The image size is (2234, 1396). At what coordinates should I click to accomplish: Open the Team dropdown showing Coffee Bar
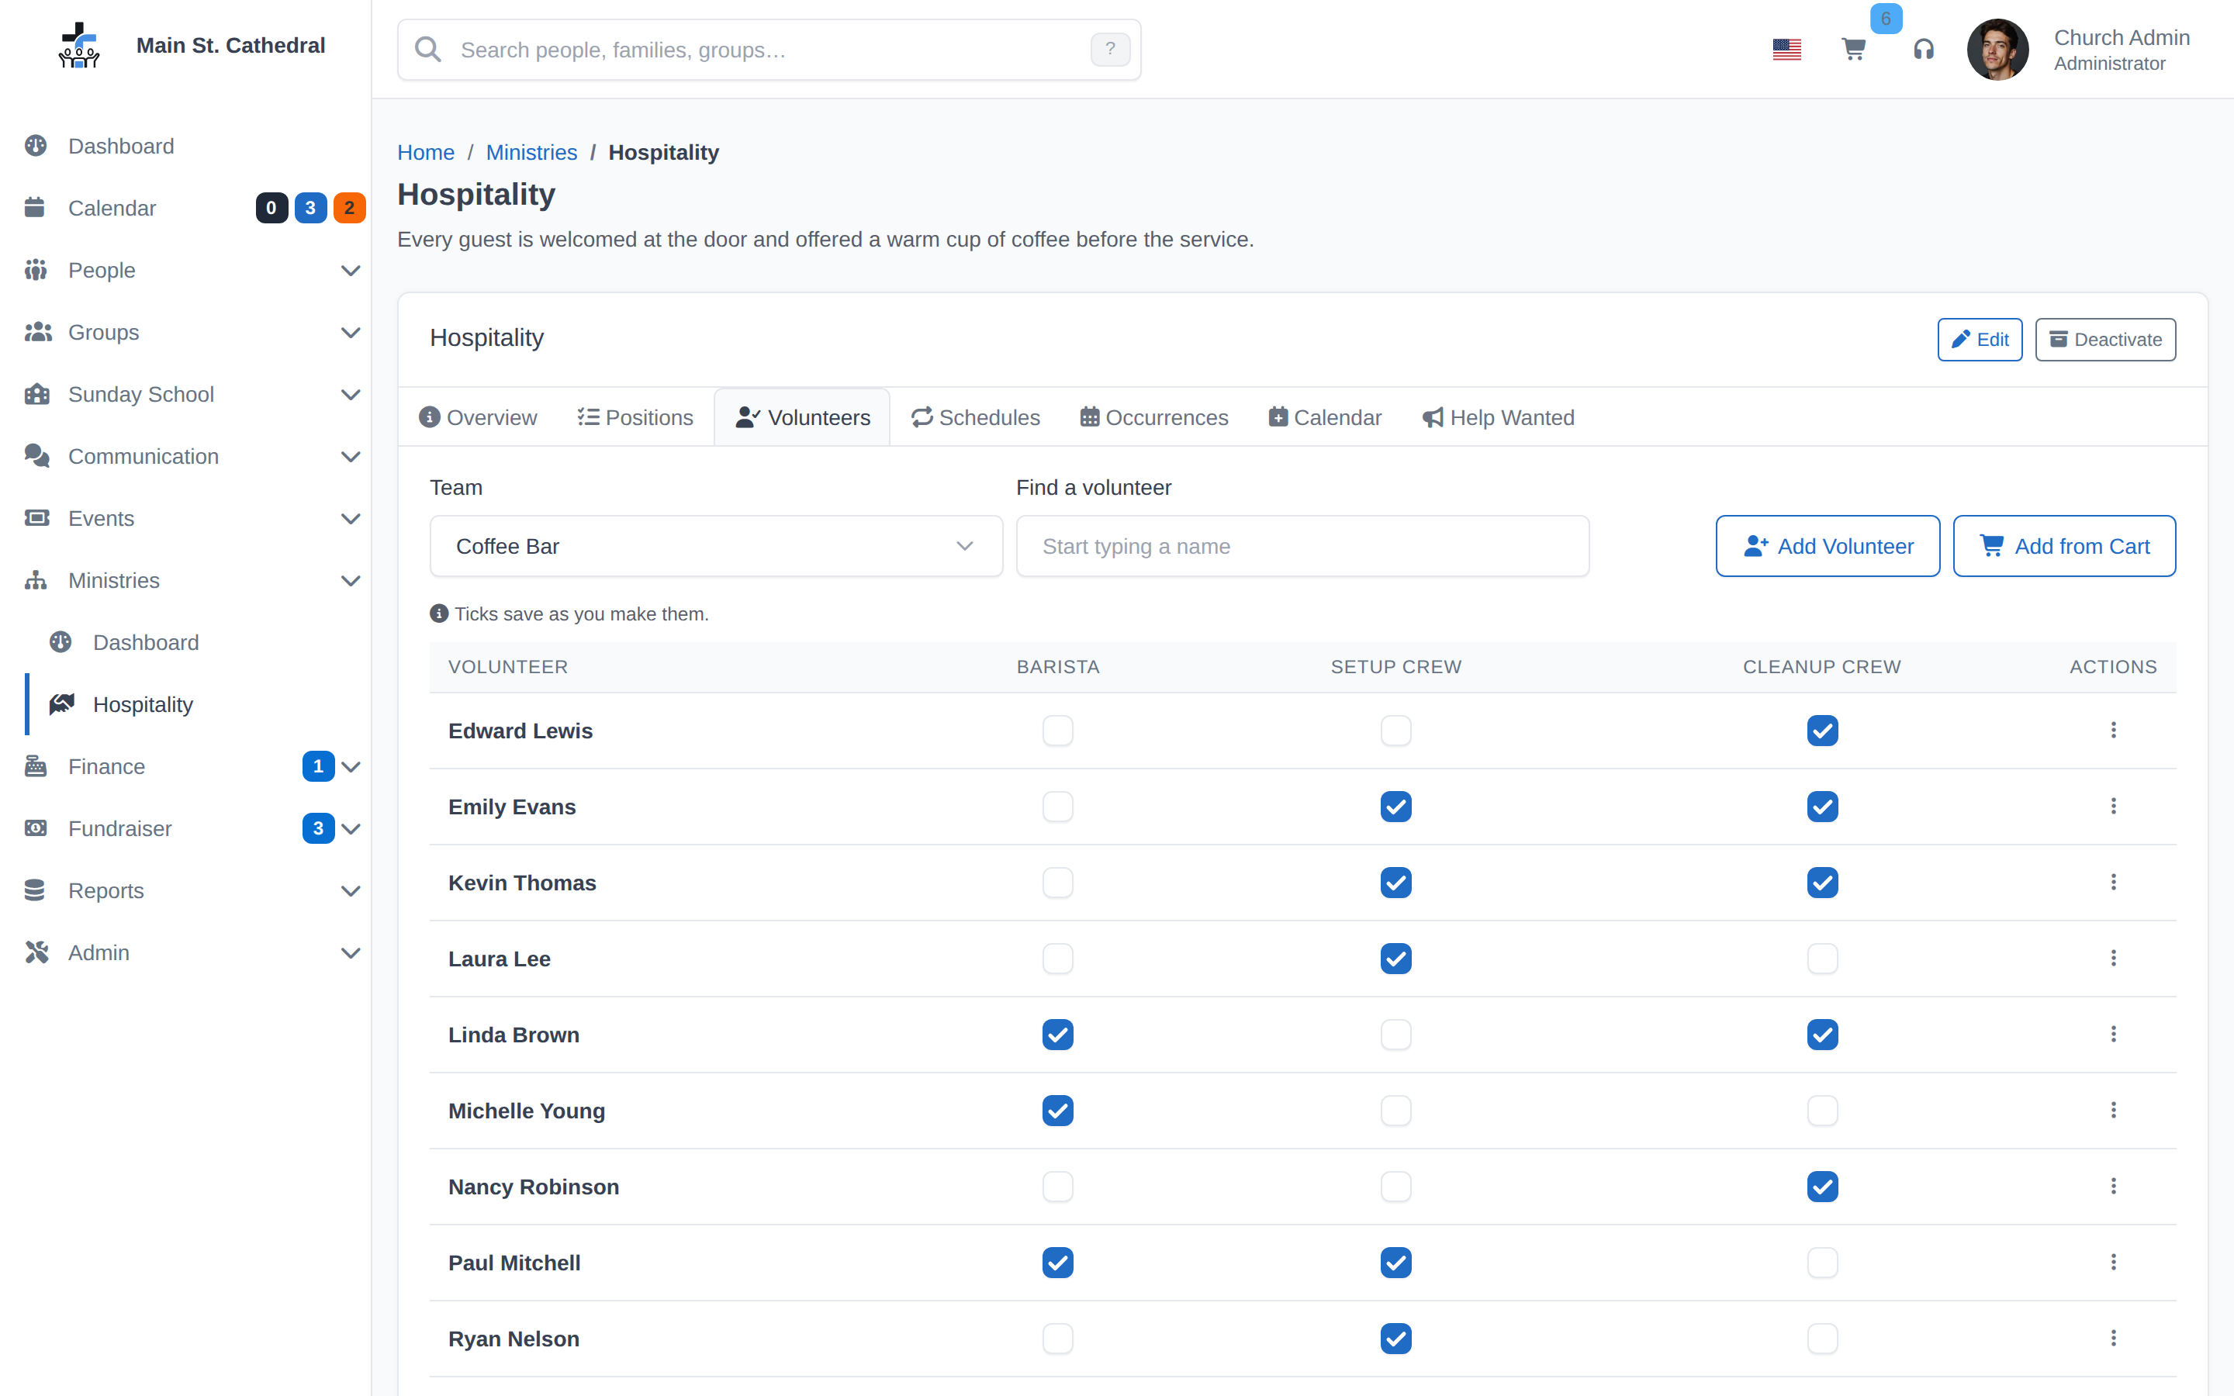coord(715,547)
